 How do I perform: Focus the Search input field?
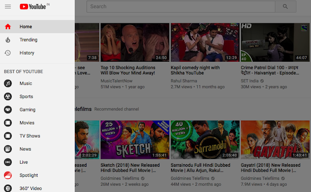tap(181, 6)
